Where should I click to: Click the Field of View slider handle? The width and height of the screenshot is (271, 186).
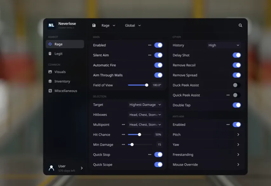click(x=146, y=85)
